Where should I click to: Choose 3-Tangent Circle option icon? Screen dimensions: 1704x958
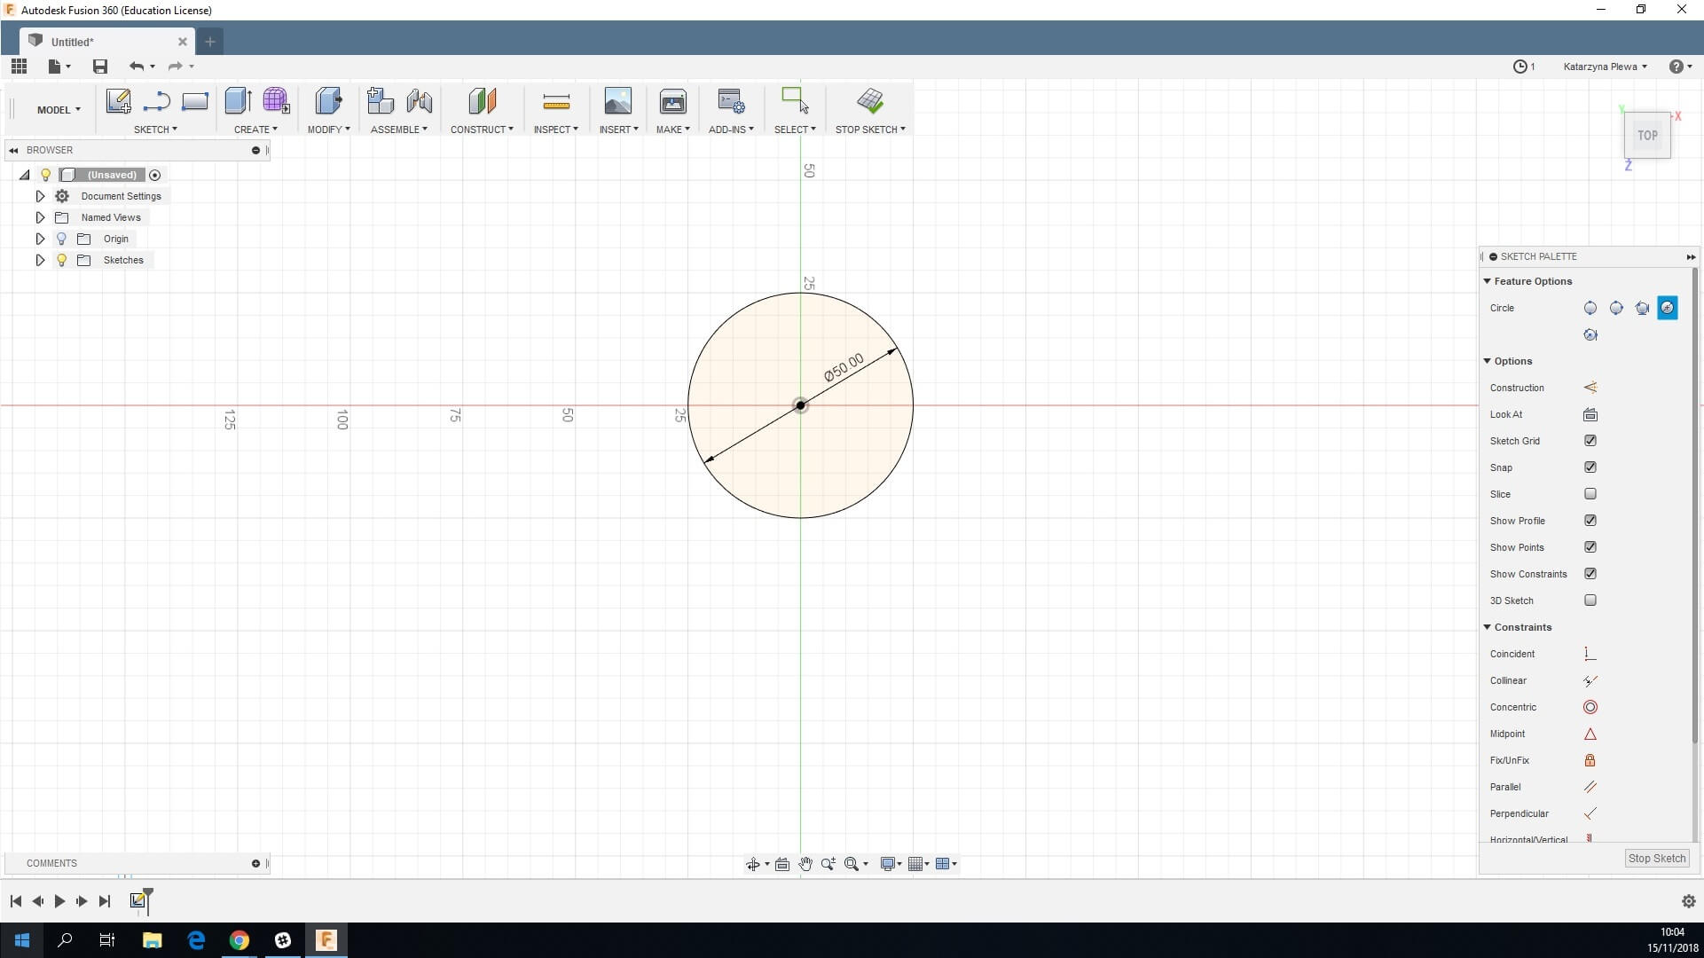click(1590, 334)
